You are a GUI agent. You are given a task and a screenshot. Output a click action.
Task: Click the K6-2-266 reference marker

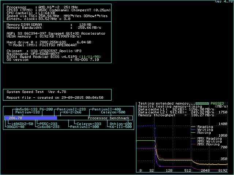72,112
